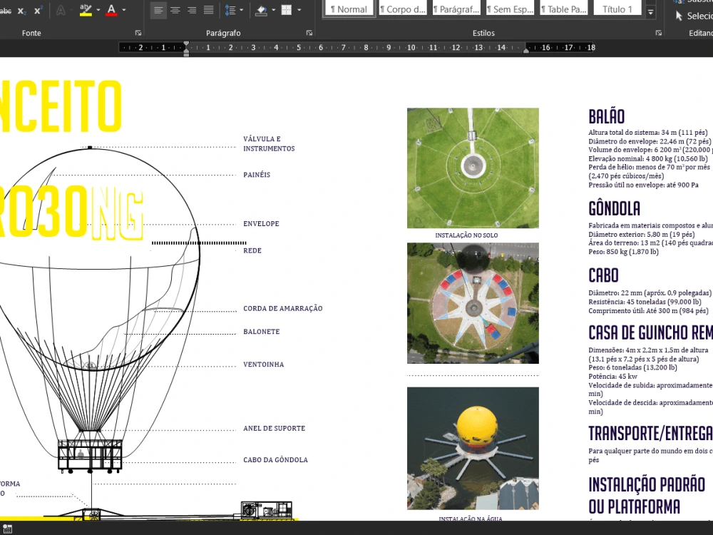Align text right
Viewport: 713px width, 535px height.
[192, 10]
